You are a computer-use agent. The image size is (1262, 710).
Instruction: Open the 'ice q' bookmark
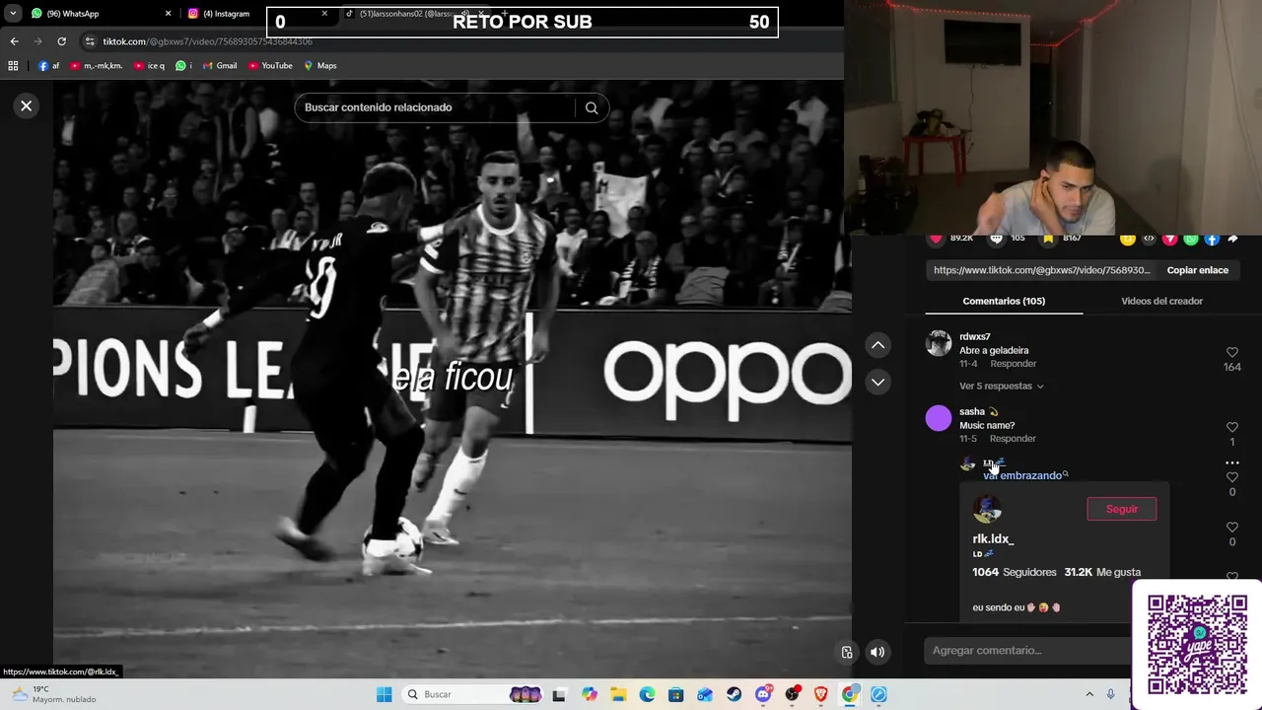149,66
